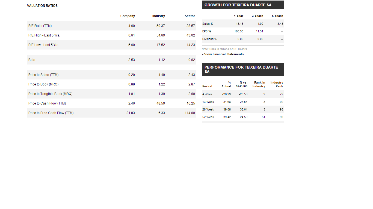The width and height of the screenshot is (373, 209).
Task: Select 26 Week Industry Rank value 93
Action: pos(282,109)
